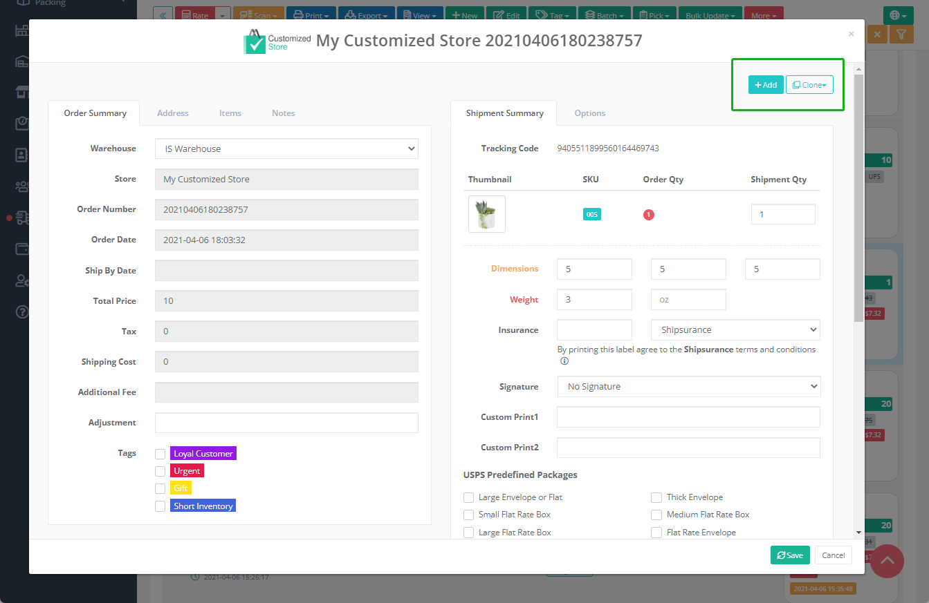Click the Print icon in the toolbar
929x603 pixels.
pos(311,14)
